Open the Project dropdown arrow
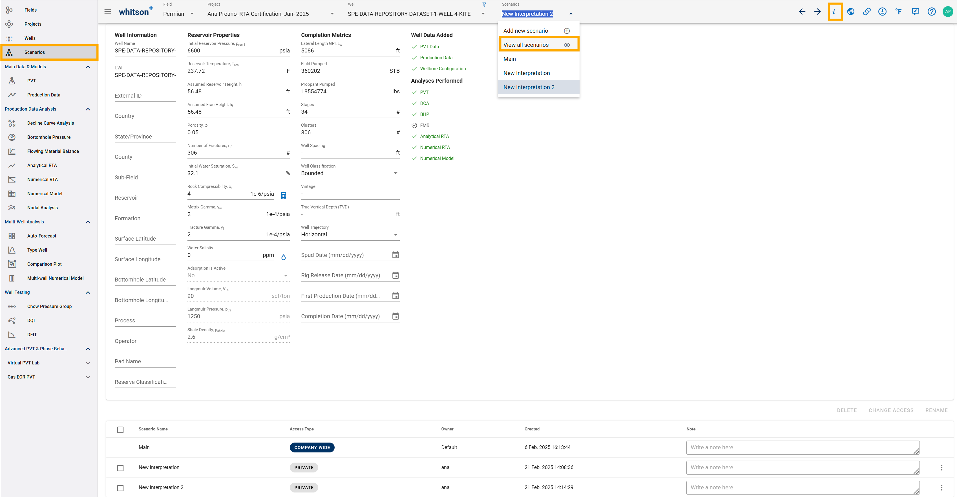The height and width of the screenshot is (497, 957). (332, 14)
